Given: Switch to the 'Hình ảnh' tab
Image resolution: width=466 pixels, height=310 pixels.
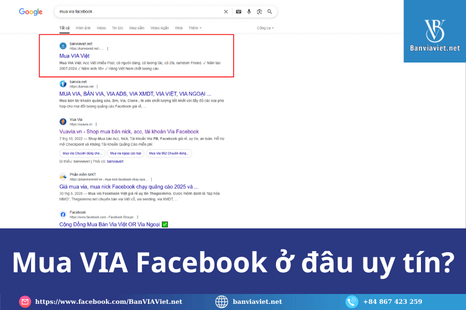Looking at the screenshot, I should click(x=83, y=28).
